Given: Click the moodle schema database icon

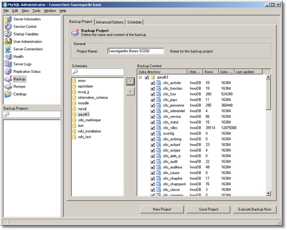Looking at the screenshot, I should (x=74, y=103).
